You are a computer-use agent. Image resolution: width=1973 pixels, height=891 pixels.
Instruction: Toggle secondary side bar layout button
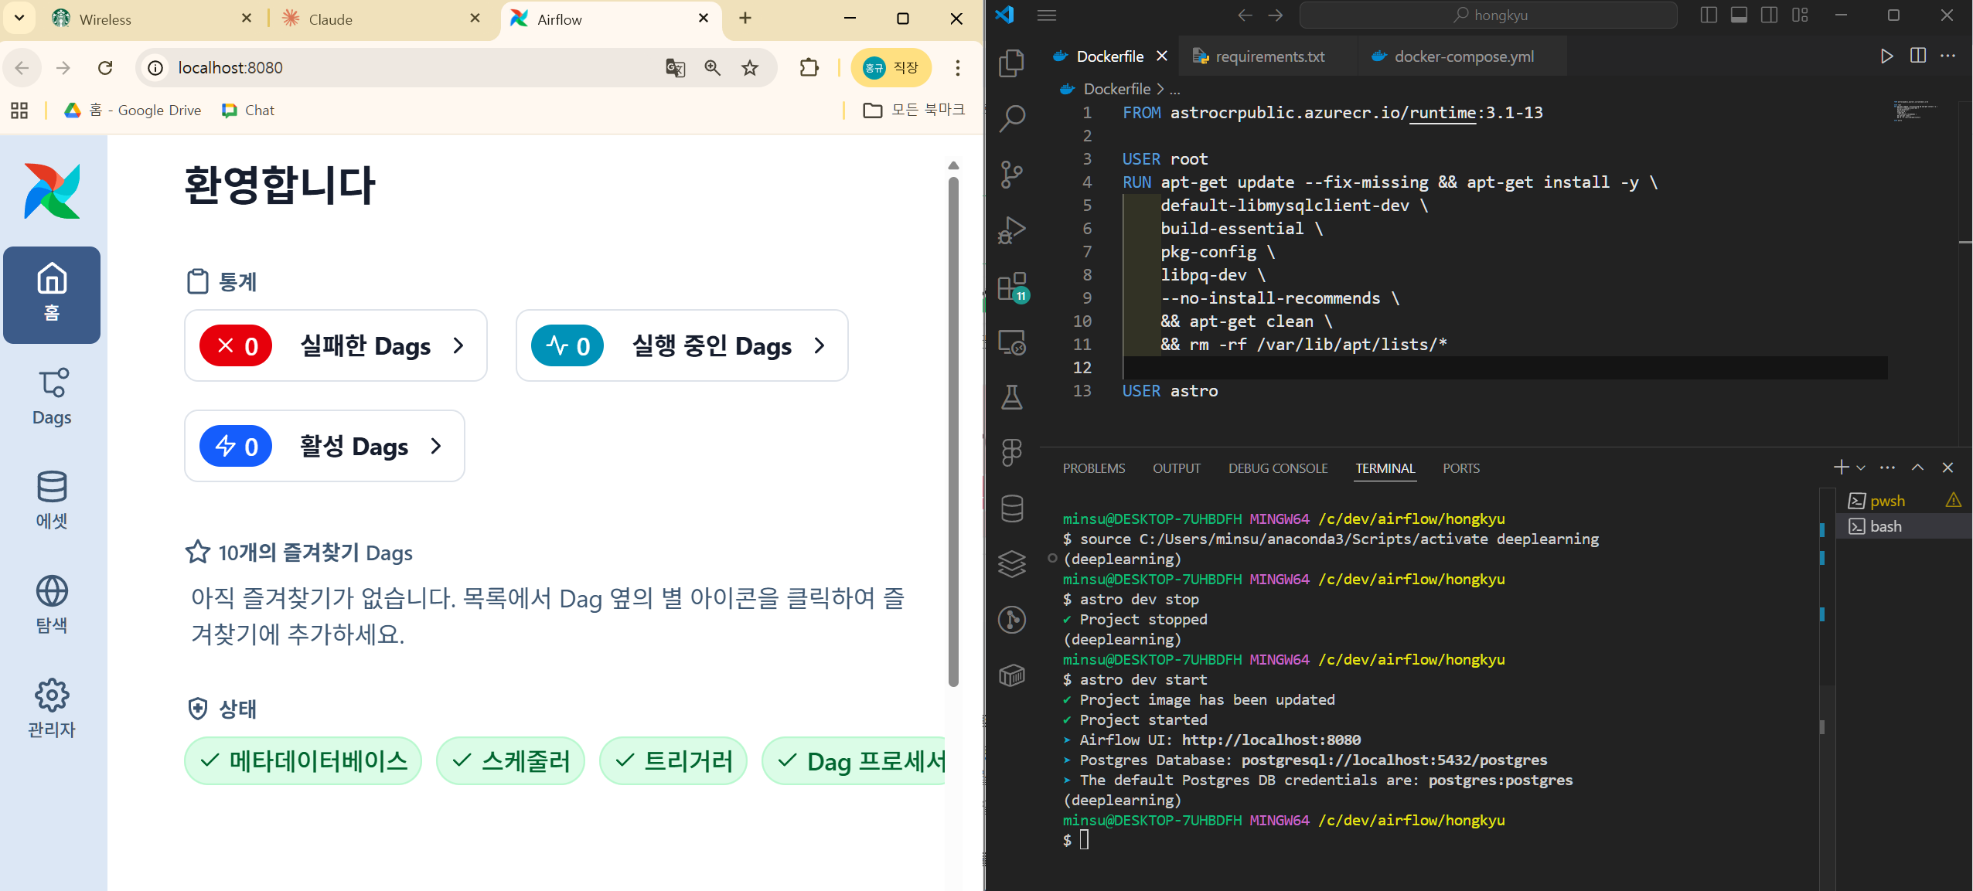pos(1769,15)
